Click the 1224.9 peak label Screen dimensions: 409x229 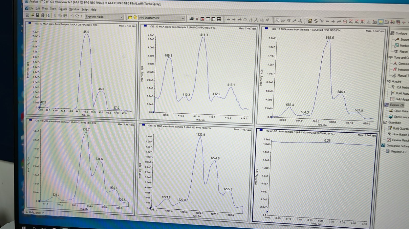(215, 158)
